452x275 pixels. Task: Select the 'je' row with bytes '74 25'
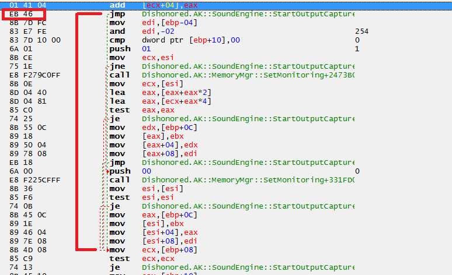click(232, 119)
